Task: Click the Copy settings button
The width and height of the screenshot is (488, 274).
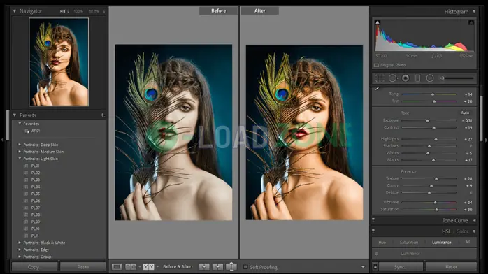Action: coord(35,266)
